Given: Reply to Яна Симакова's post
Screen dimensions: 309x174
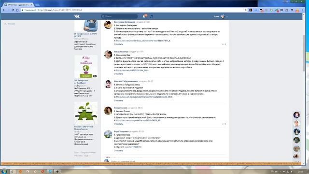Looking at the screenshot, I should point(118,74).
